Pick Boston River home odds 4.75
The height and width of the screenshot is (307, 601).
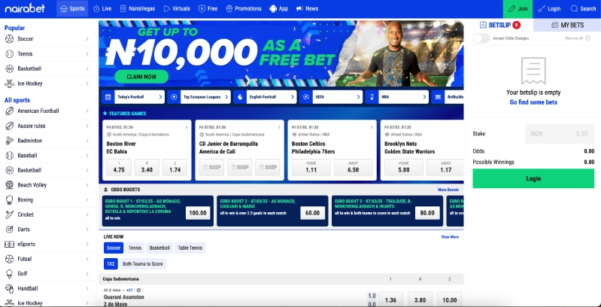119,168
